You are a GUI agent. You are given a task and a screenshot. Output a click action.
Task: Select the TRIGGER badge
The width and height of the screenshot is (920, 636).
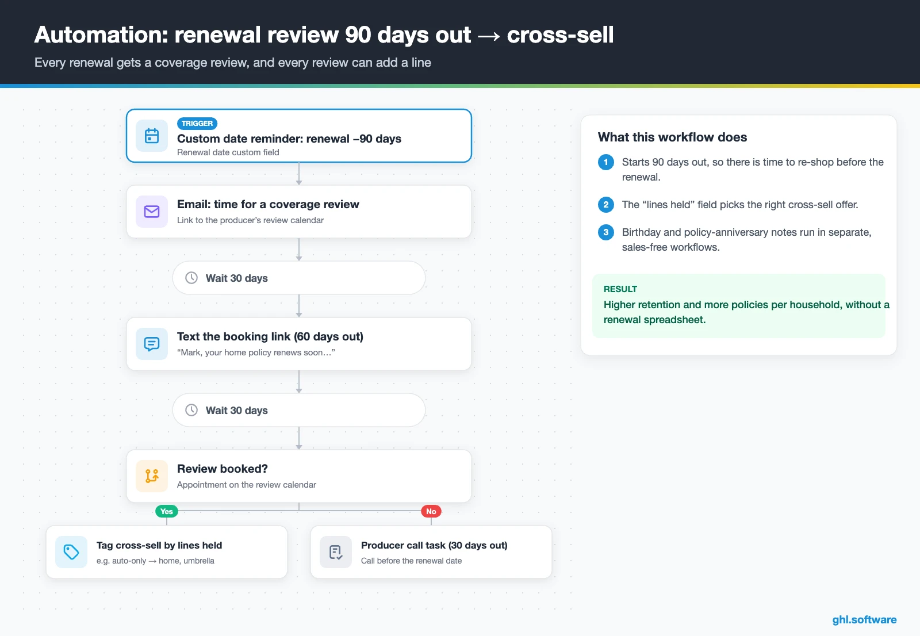pyautogui.click(x=197, y=124)
